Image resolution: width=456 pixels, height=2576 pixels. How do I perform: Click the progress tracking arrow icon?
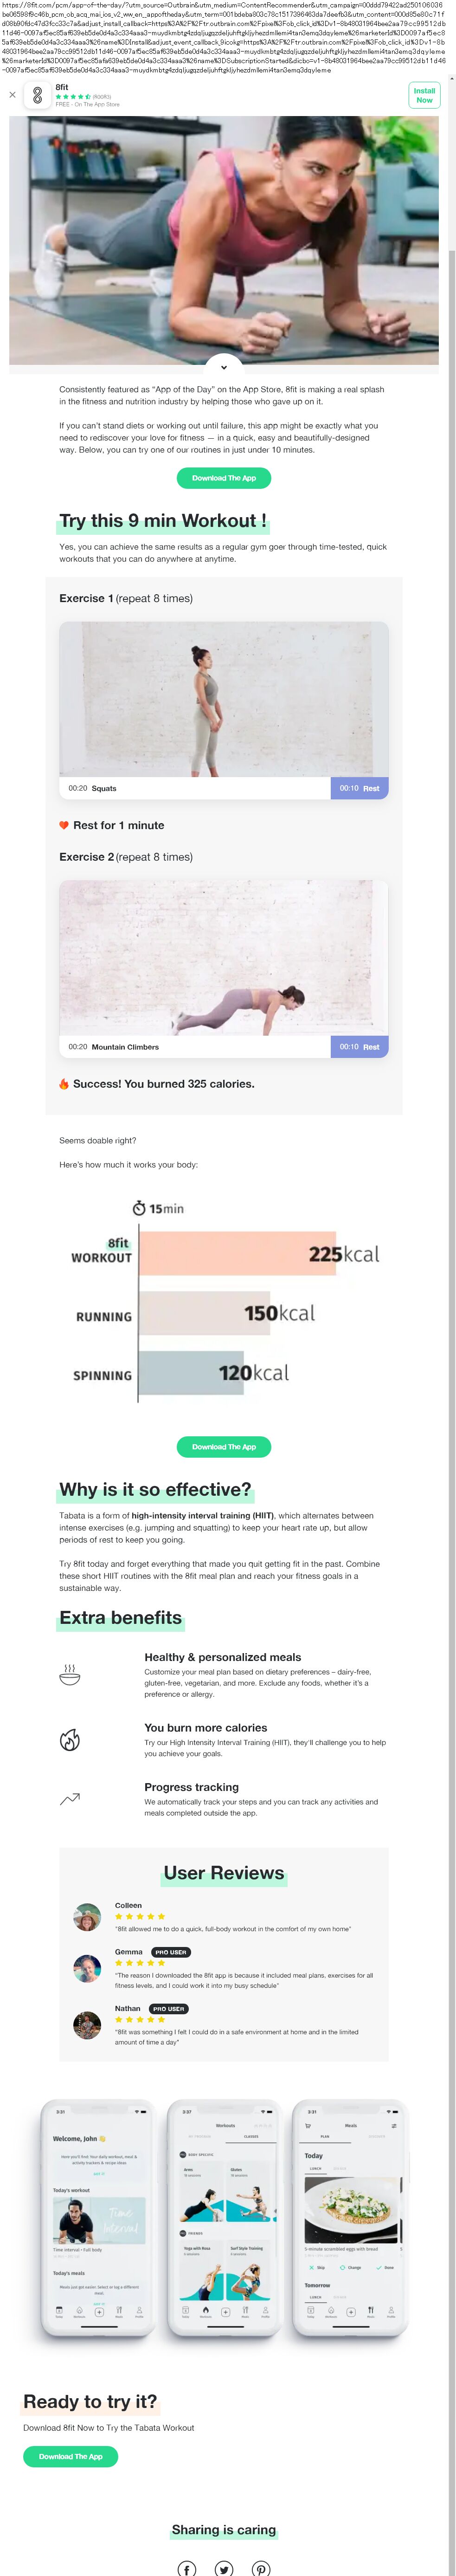coord(70,1799)
